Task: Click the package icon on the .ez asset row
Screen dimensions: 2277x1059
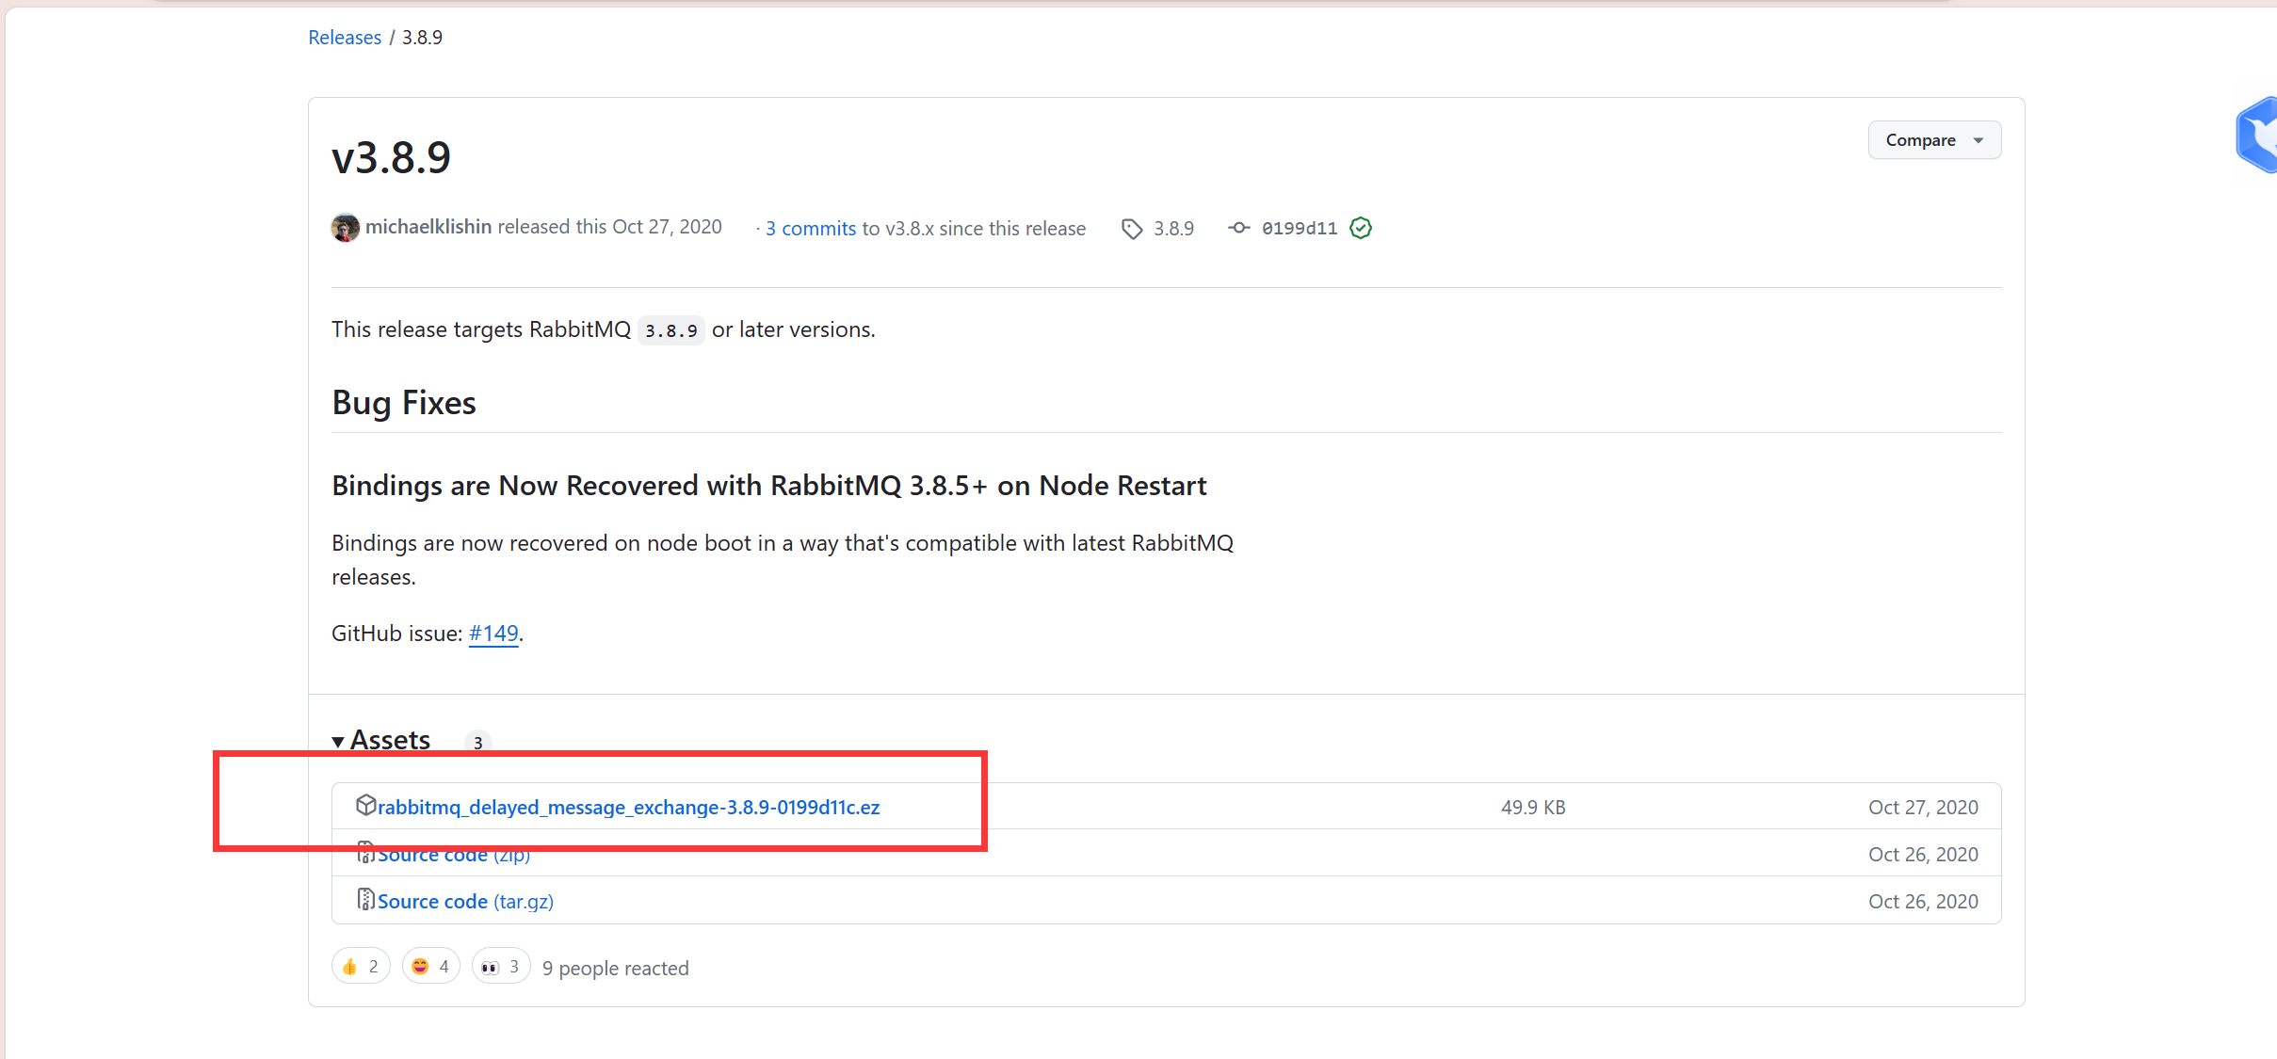Action: click(x=366, y=805)
